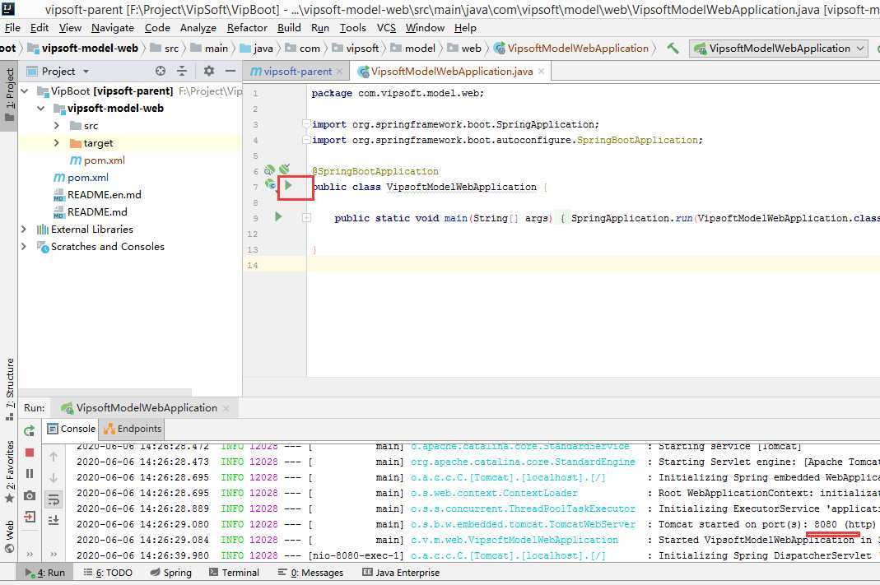This screenshot has width=880, height=585.
Task: Run the class via line 7 gutter arrow
Action: point(288,185)
